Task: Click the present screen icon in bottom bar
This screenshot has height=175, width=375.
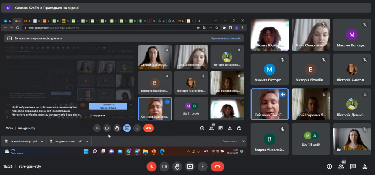Action: tap(190, 166)
